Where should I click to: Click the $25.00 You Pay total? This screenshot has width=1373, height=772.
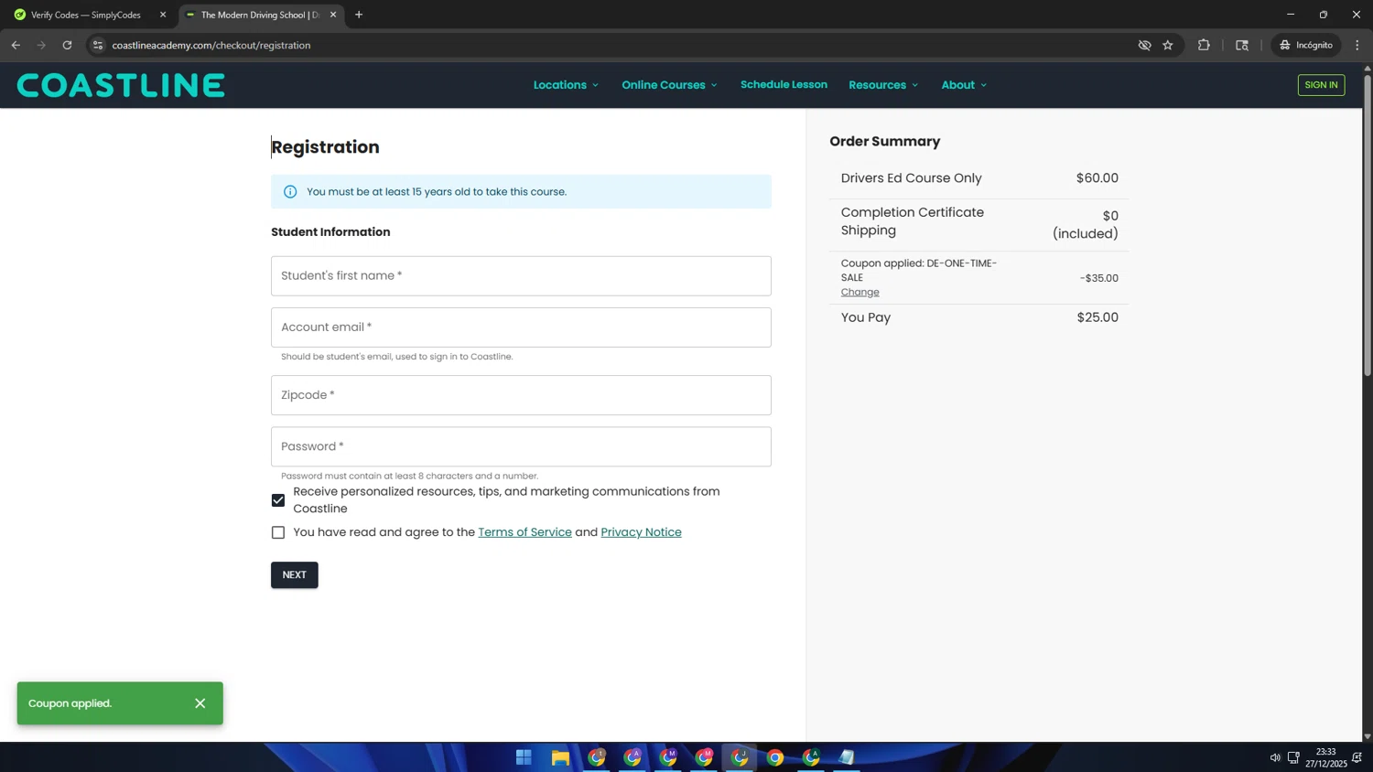[x=1097, y=317]
